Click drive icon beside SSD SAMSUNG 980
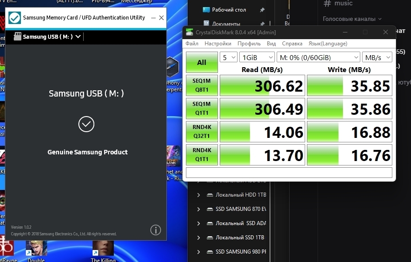 pos(210,251)
